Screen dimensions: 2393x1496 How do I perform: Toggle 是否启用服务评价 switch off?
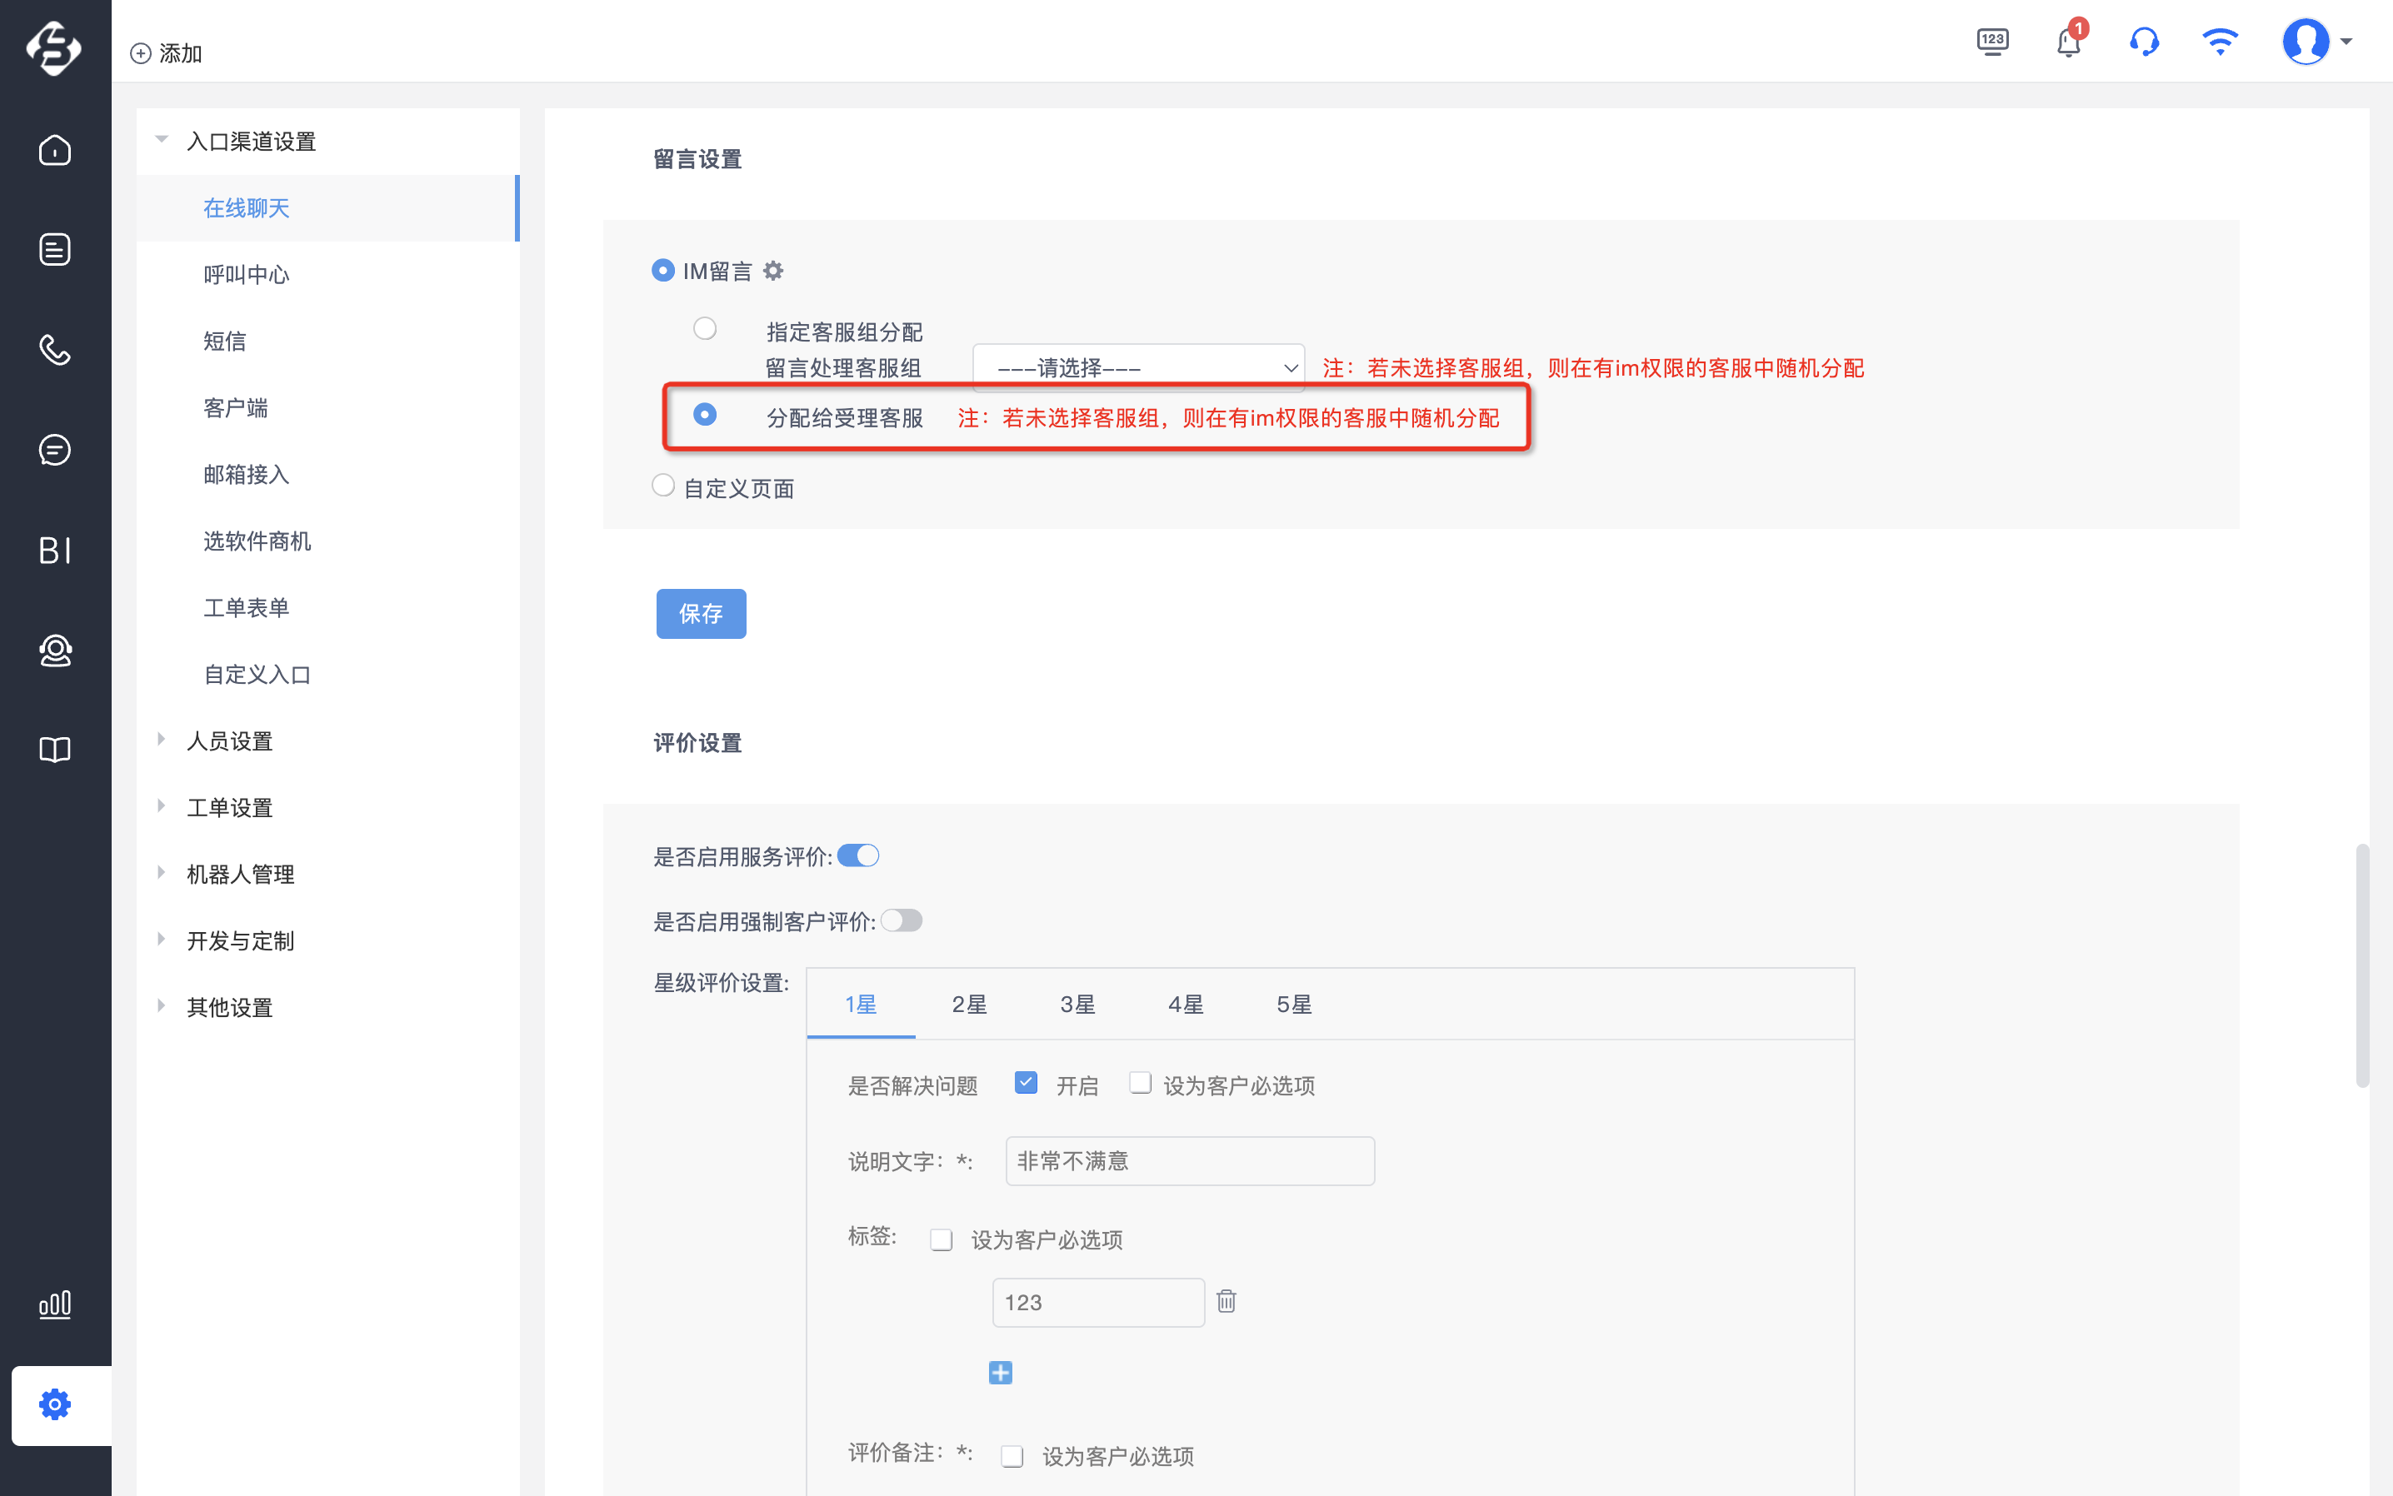point(858,855)
